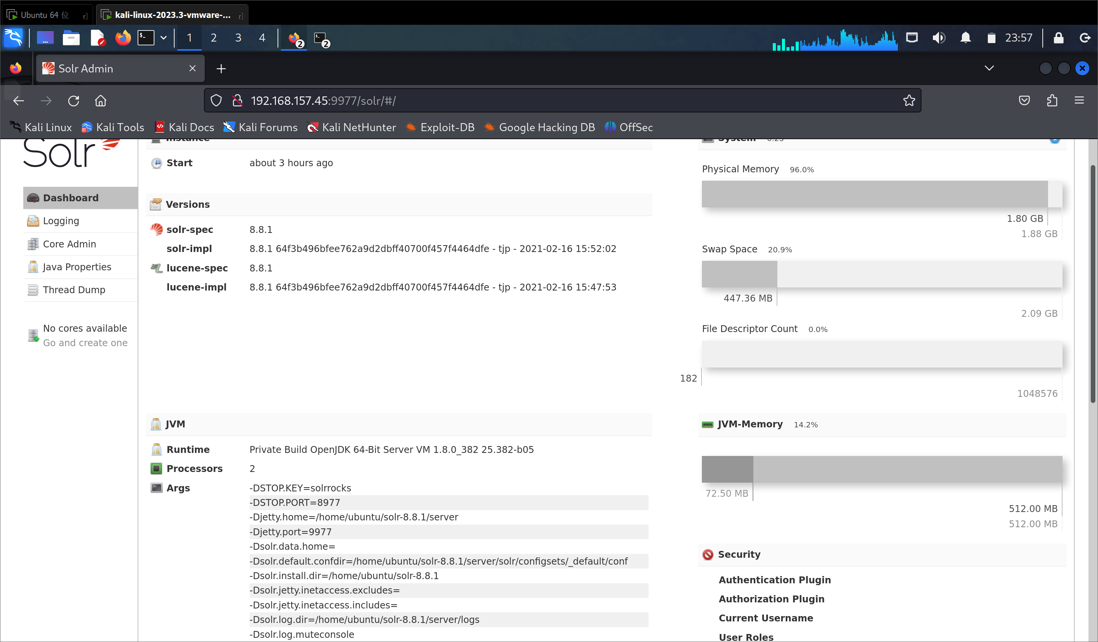This screenshot has height=642, width=1098.
Task: Open the Firefox hamburger application menu
Action: (1079, 101)
